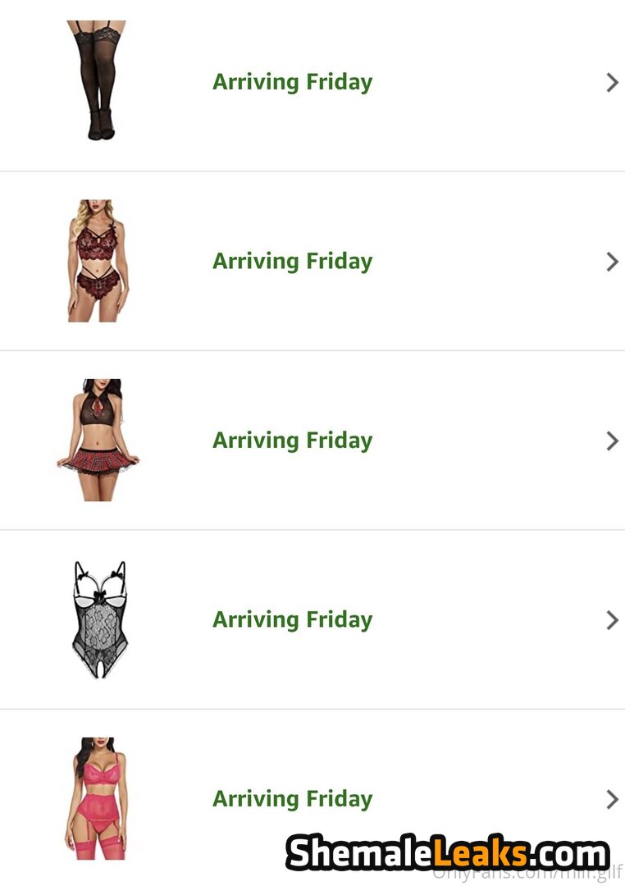The image size is (625, 886).
Task: Click Arriving Friday for black stockings
Action: pyautogui.click(x=292, y=82)
